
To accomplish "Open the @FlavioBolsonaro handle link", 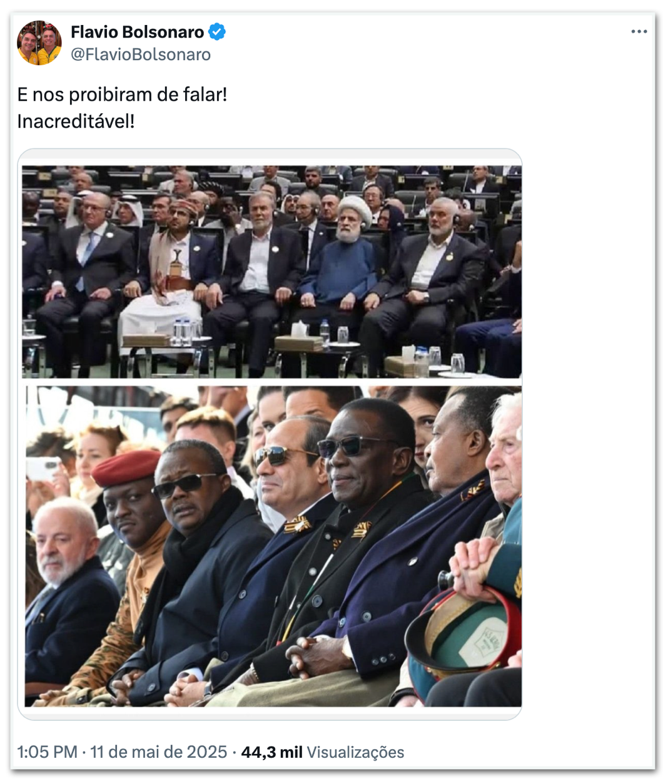I will point(141,54).
